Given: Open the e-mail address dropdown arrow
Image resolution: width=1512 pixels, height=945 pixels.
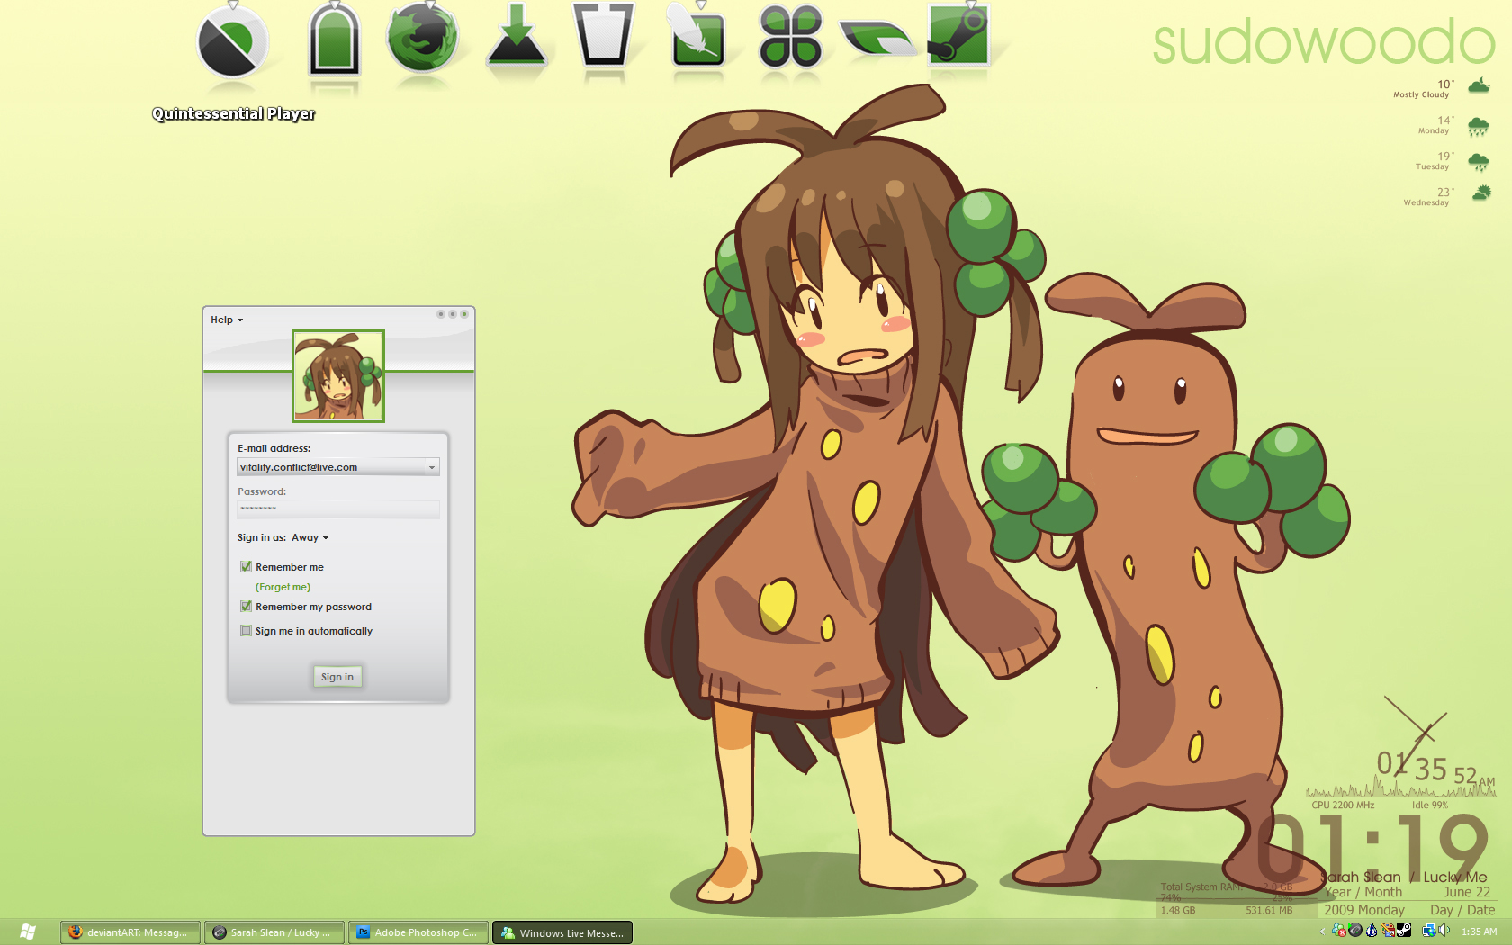Looking at the screenshot, I should (432, 467).
